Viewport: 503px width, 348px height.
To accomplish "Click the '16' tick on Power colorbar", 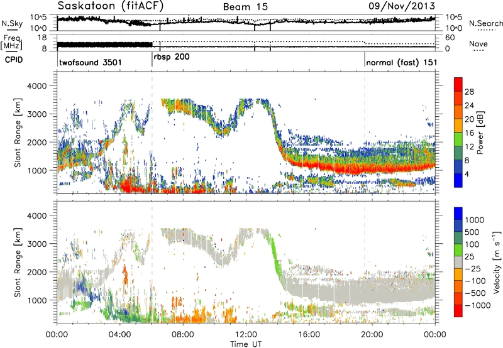I will point(469,133).
